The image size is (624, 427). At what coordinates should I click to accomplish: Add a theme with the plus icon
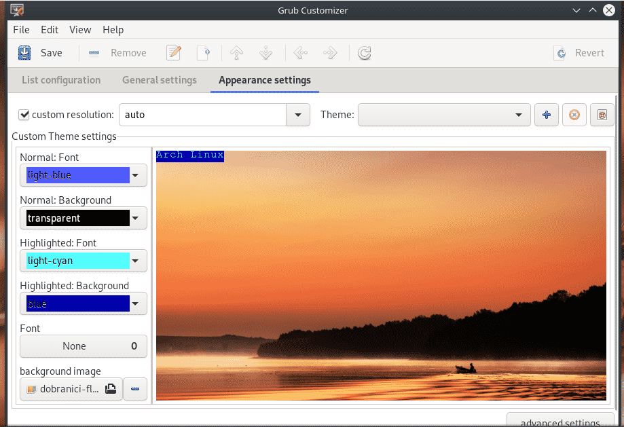coord(547,115)
